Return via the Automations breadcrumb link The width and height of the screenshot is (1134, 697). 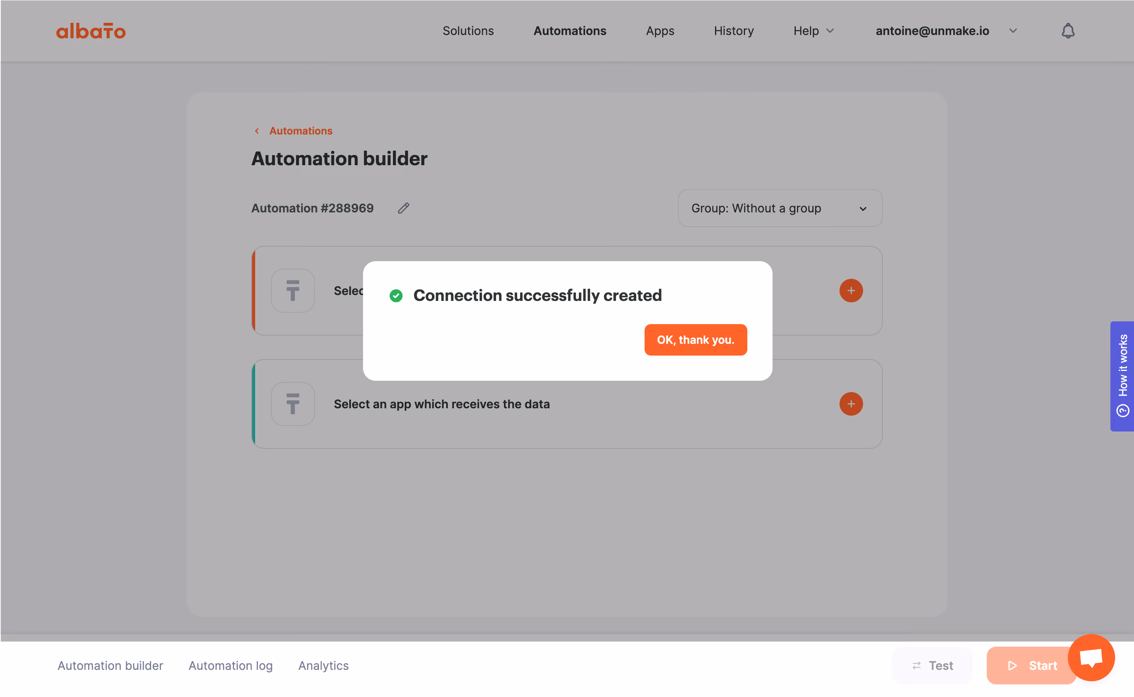pos(301,131)
